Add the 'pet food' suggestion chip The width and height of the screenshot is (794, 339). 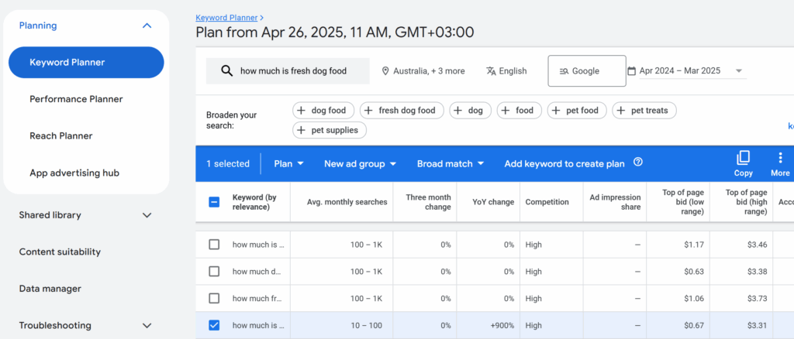coord(577,110)
